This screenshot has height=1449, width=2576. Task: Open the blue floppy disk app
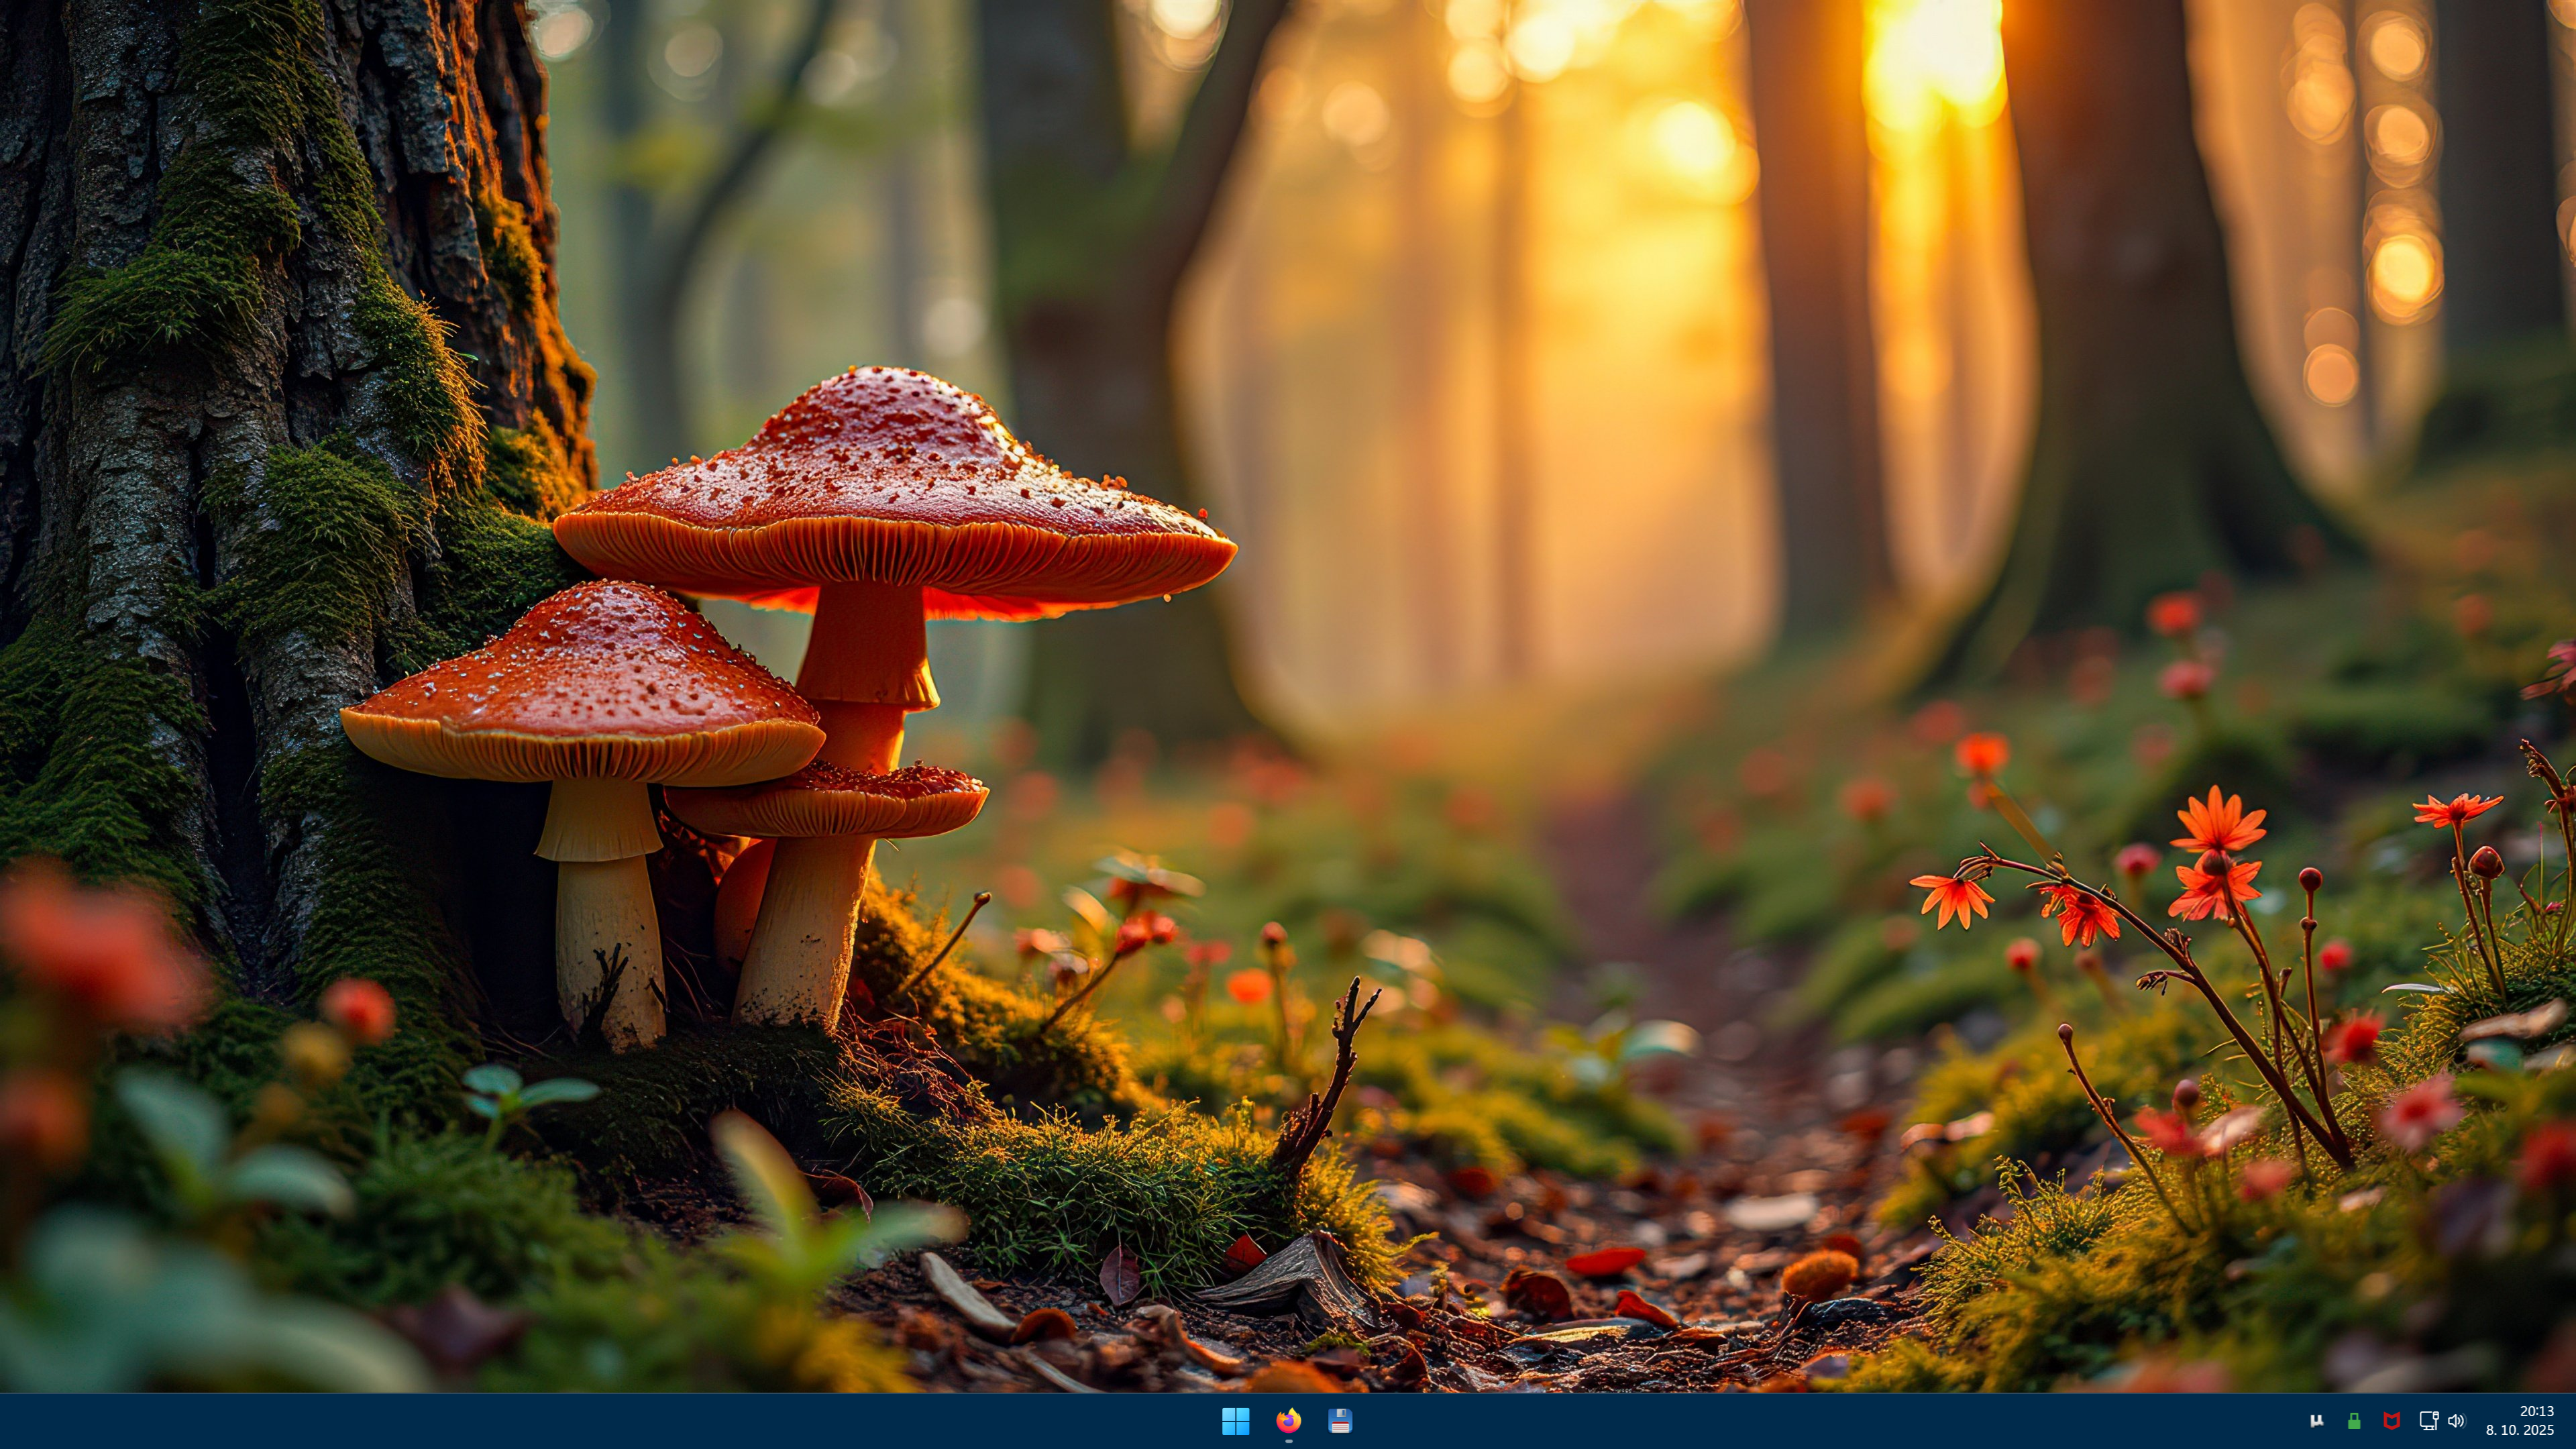point(1340,1421)
